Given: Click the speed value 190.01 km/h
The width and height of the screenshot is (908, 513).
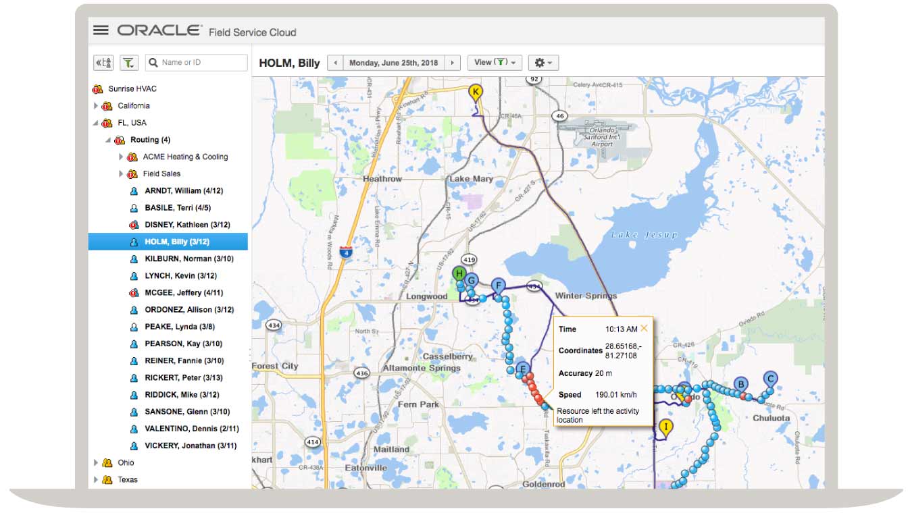Looking at the screenshot, I should [615, 395].
